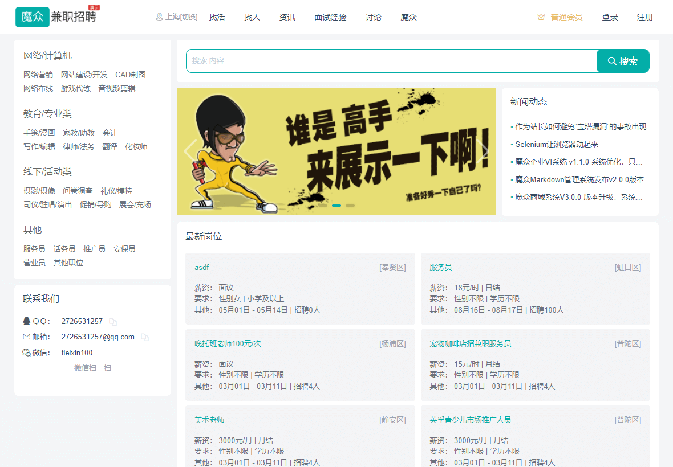Screen dimensions: 673x467
Task: Click the QQ penguin icon
Action: pyautogui.click(x=27, y=321)
